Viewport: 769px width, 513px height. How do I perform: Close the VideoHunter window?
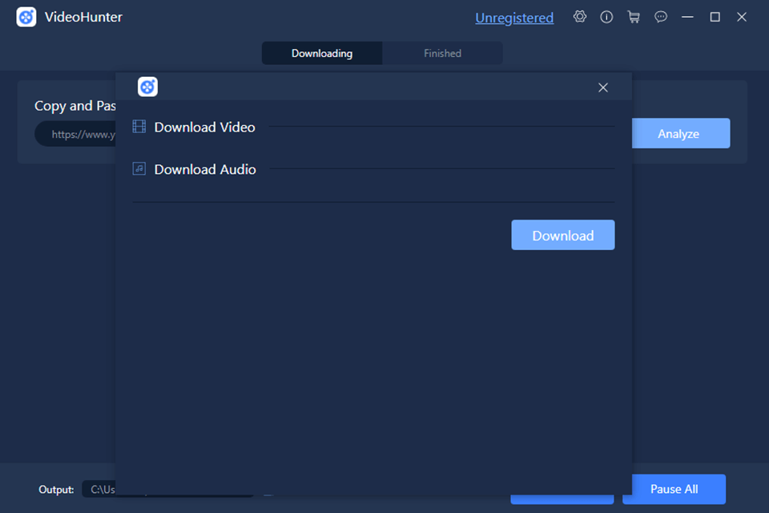coord(742,17)
